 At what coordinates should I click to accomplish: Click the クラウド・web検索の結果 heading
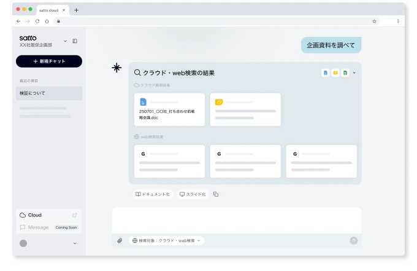(178, 73)
